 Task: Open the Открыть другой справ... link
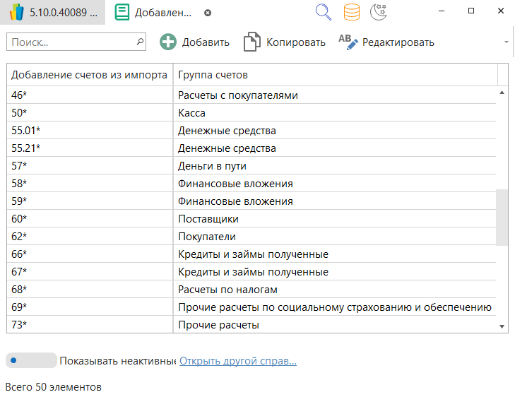pyautogui.click(x=237, y=361)
